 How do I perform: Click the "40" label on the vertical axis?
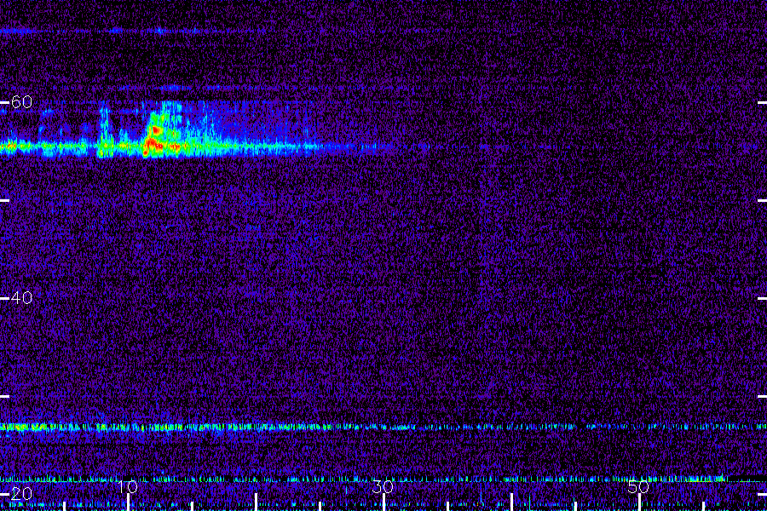point(21,298)
